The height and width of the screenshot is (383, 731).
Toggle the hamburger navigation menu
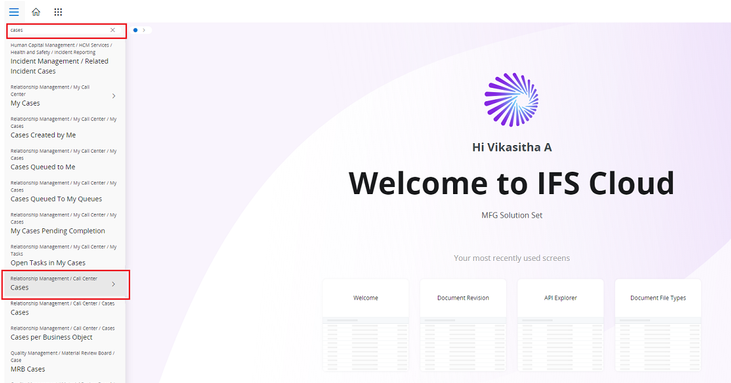click(x=14, y=11)
